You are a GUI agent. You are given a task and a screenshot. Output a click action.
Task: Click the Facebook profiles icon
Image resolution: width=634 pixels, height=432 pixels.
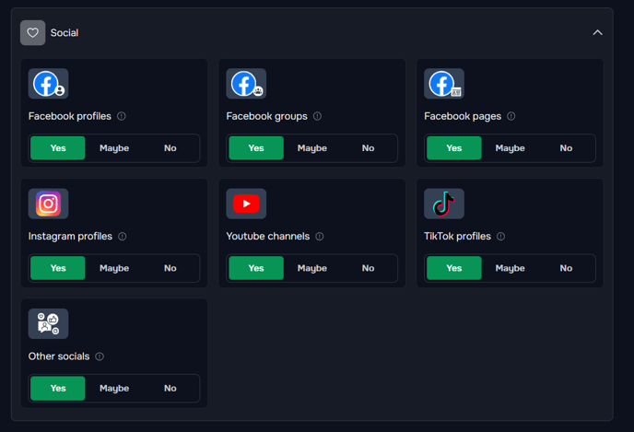click(48, 84)
